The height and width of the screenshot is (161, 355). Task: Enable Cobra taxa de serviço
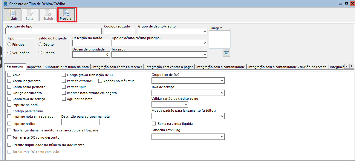click(x=10, y=99)
